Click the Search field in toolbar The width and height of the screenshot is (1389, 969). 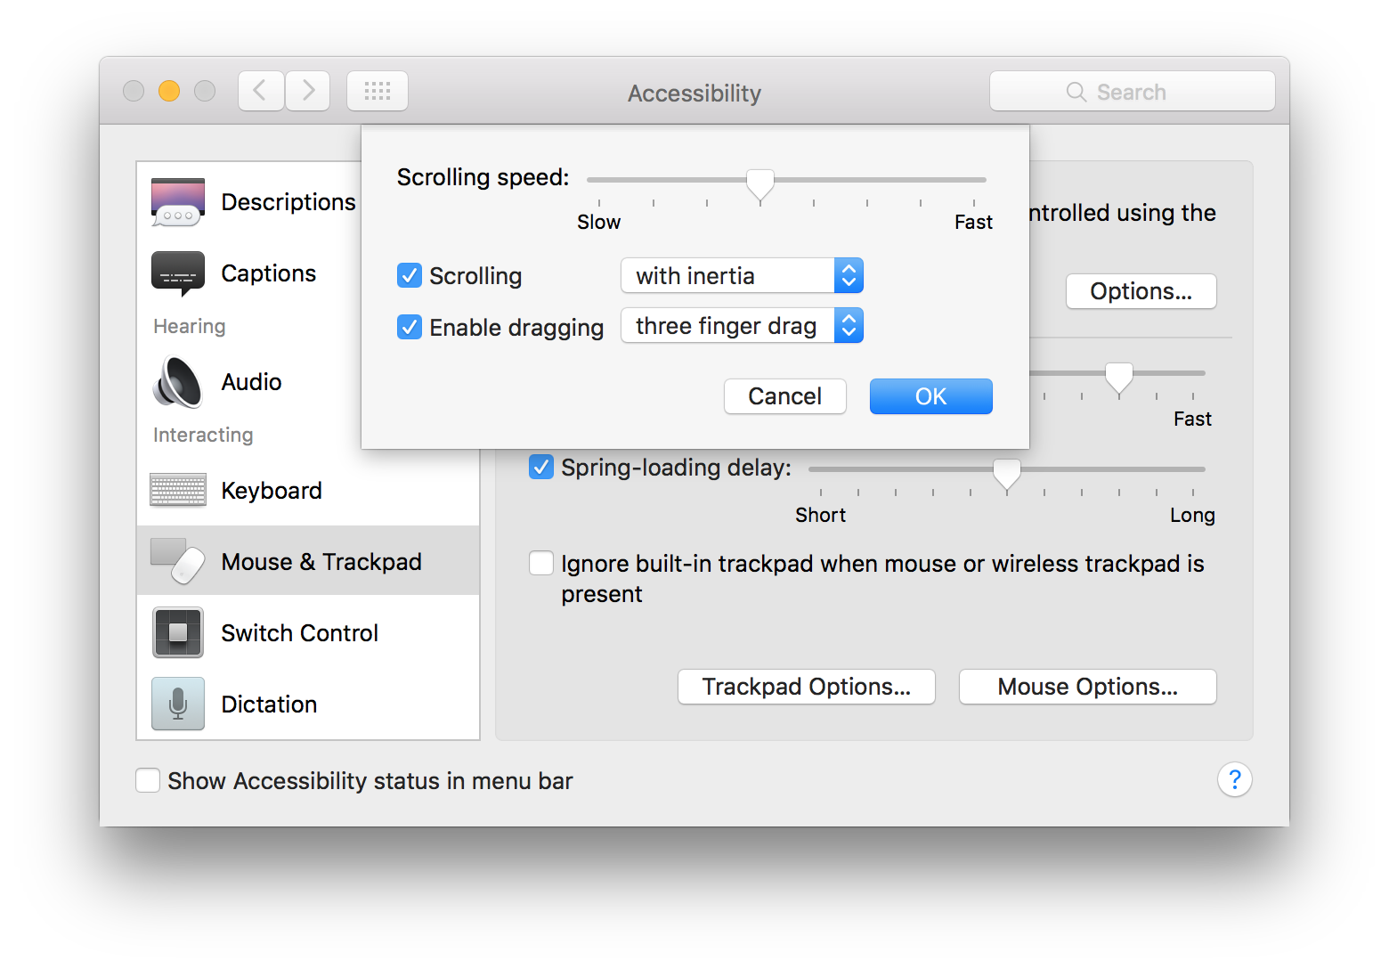pos(1132,90)
